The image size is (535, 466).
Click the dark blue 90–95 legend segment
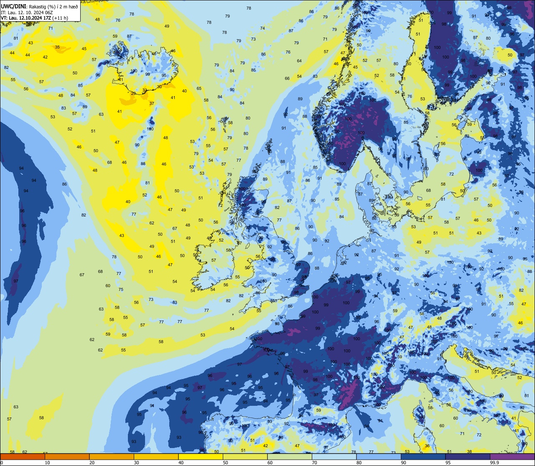[x=423, y=457]
